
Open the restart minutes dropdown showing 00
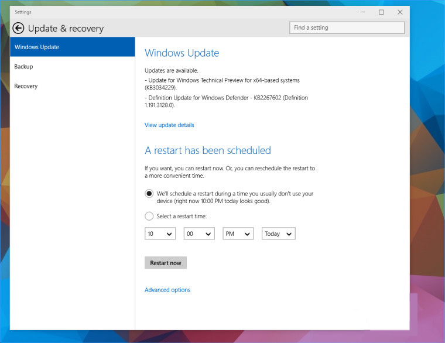pos(199,234)
